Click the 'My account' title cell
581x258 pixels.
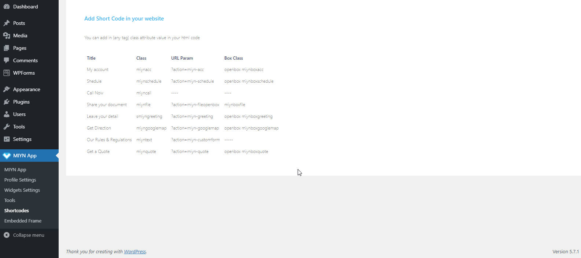(x=98, y=70)
